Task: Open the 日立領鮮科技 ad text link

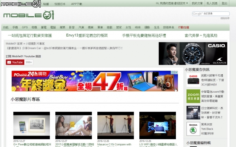Action: pyautogui.click(x=212, y=113)
